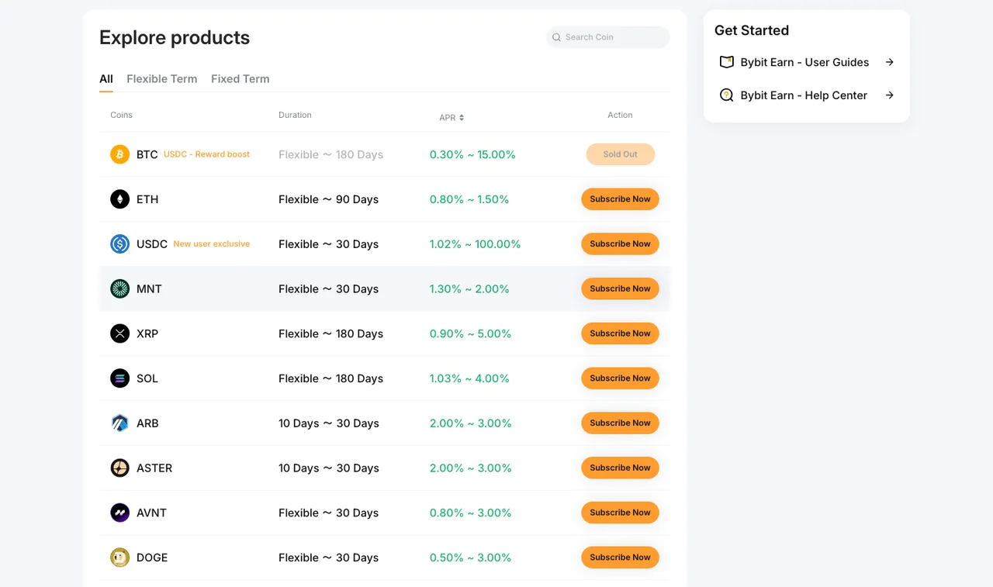This screenshot has width=993, height=587.
Task: Click the Sold Out button for BTC
Action: tap(621, 154)
